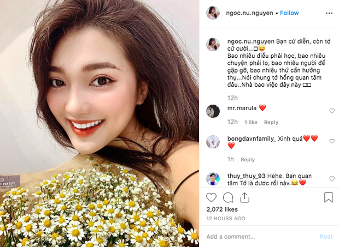This screenshot has height=247, width=339.
Task: Save post with bookmark icon
Action: point(329,197)
